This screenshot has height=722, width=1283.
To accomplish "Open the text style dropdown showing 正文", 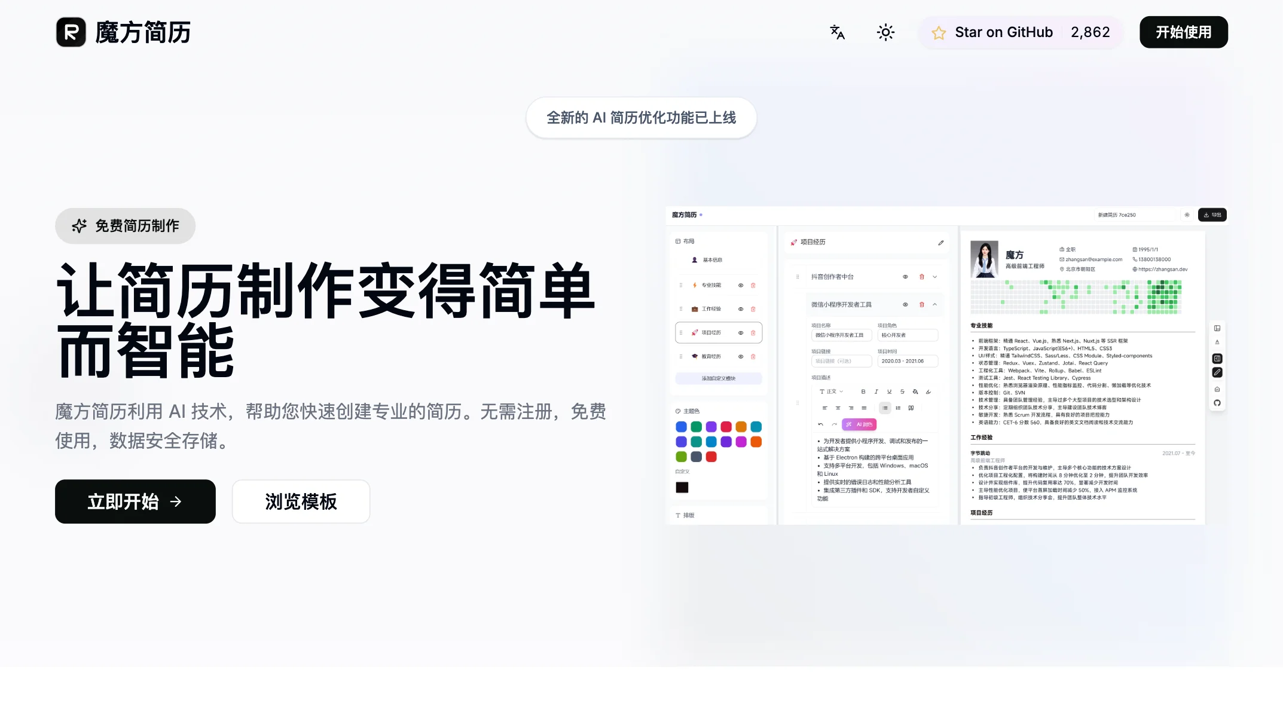I will 832,391.
